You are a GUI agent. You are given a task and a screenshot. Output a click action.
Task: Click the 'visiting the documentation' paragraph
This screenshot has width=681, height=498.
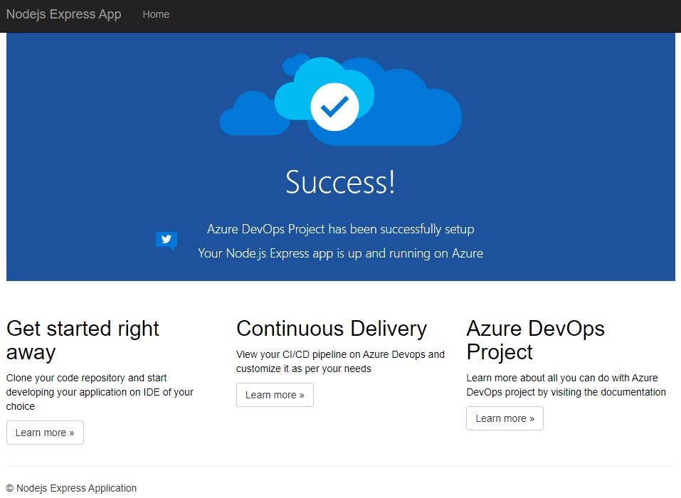tap(566, 385)
